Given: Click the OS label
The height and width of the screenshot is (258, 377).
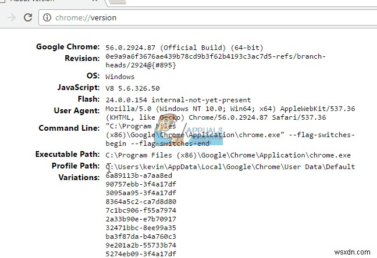Looking at the screenshot, I should coord(93,76).
